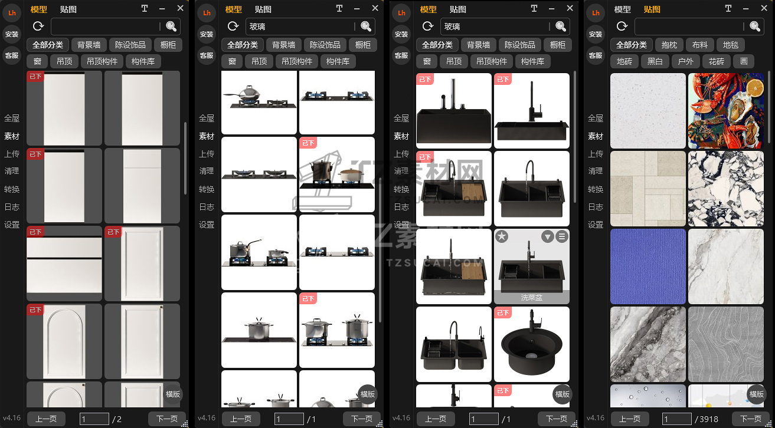Viewport: 775px width, 428px height.
Task: Go to 上一页 in the sink panel
Action: pyautogui.click(x=436, y=419)
